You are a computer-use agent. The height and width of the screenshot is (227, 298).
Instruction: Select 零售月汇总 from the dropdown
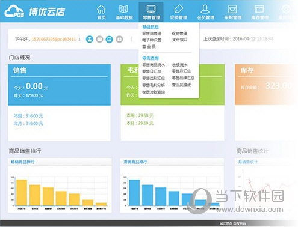point(181,71)
